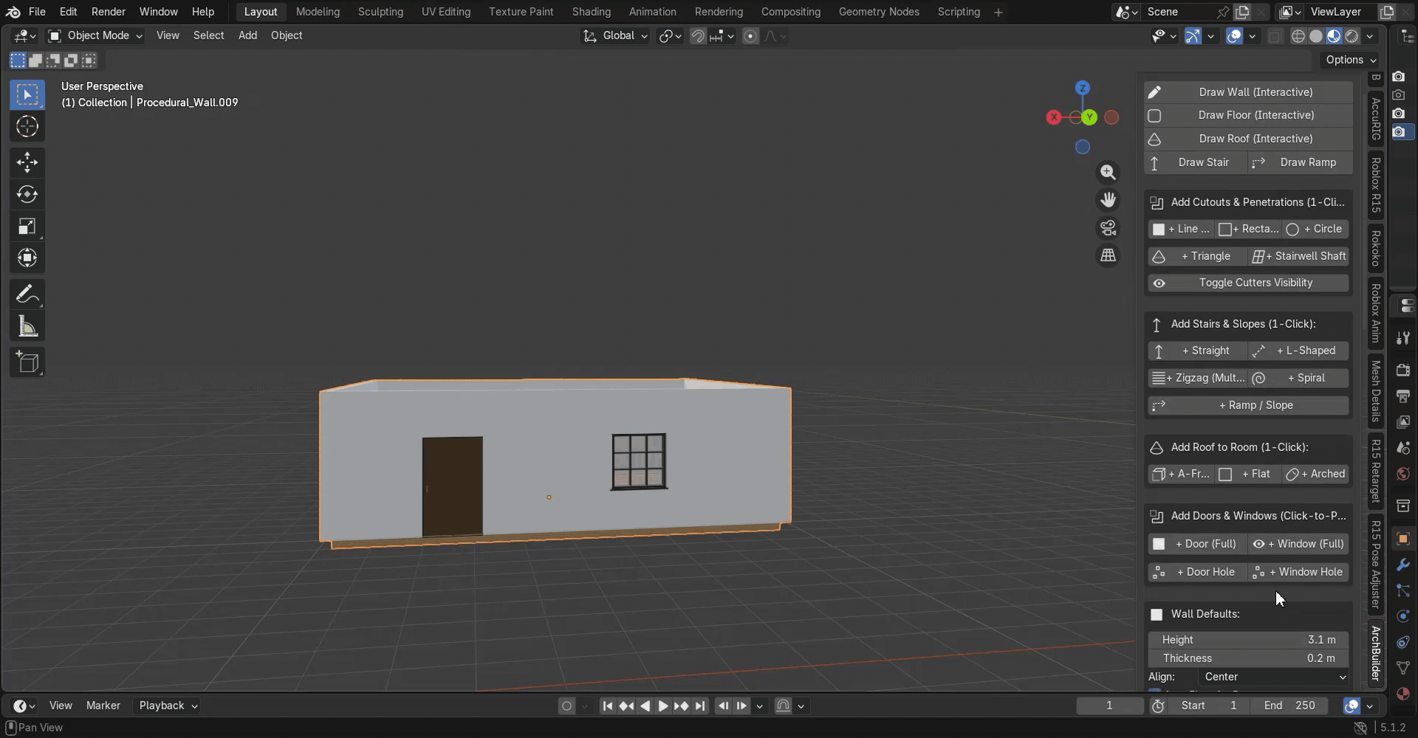
Task: Open the Modifiers wrench properties tab
Action: coord(1402,565)
